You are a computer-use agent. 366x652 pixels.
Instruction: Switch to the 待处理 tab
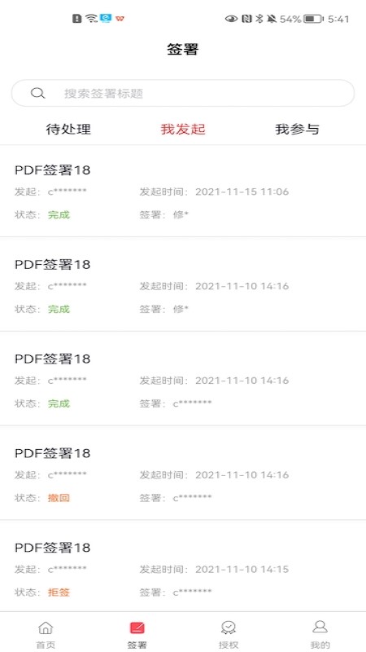(68, 130)
